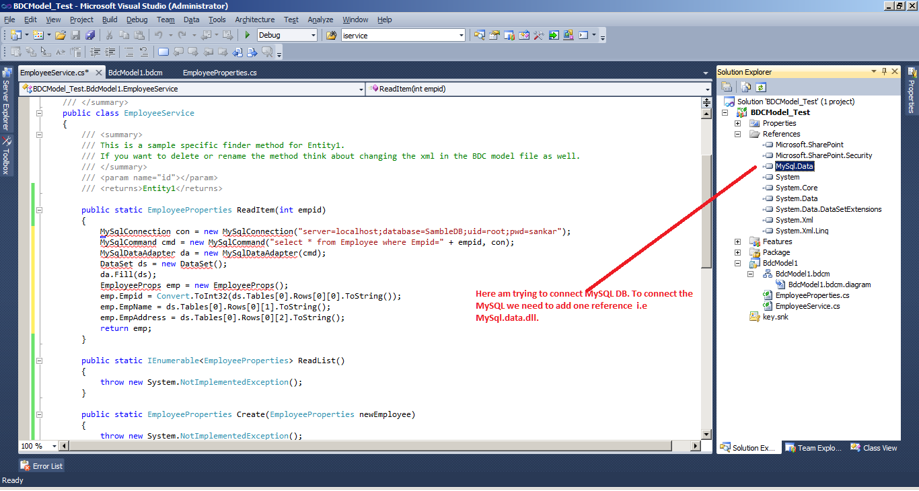Switch to the Class View bottom tab
The height and width of the screenshot is (491, 919).
(x=874, y=448)
